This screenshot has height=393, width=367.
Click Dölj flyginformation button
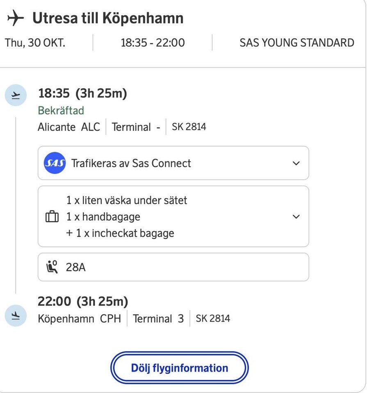tap(180, 368)
